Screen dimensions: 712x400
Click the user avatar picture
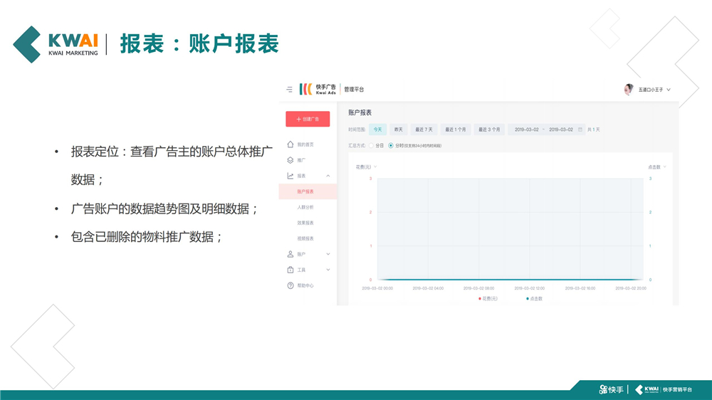(629, 90)
